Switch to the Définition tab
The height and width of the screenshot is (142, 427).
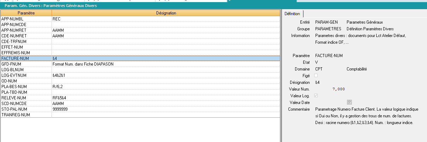(292, 14)
